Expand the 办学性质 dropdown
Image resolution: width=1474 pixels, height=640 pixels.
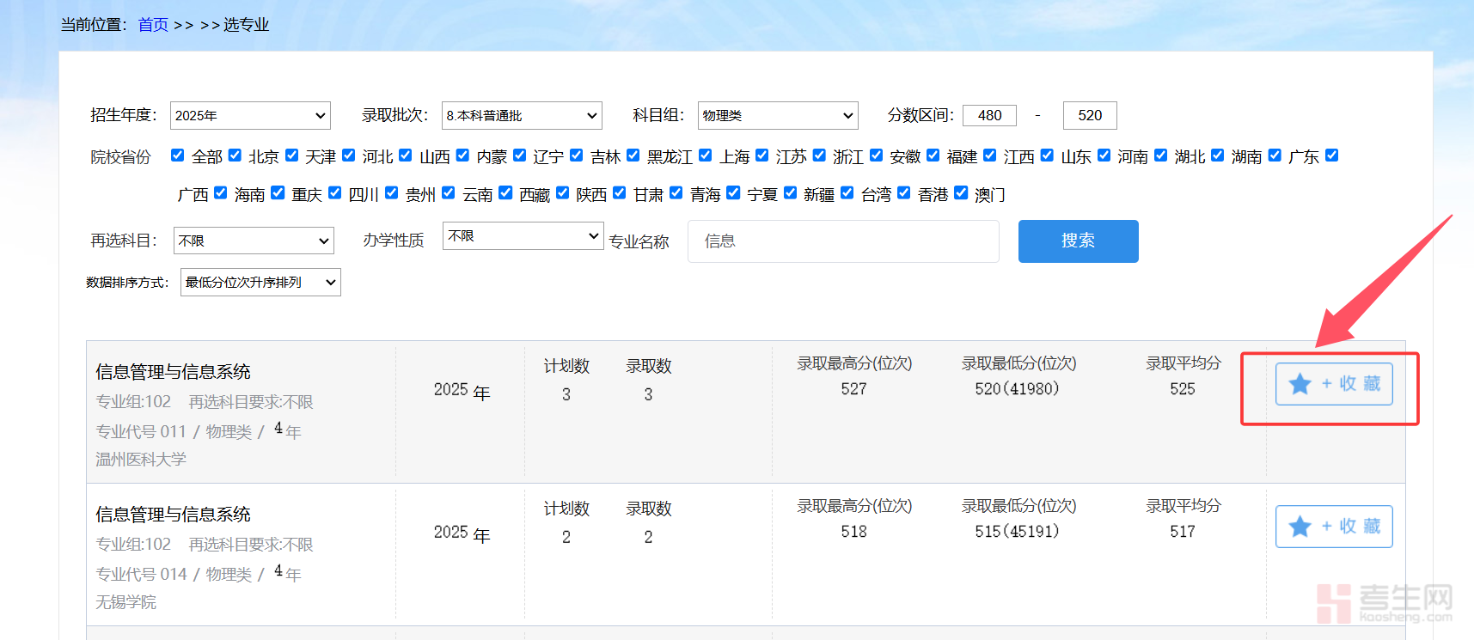pyautogui.click(x=523, y=235)
